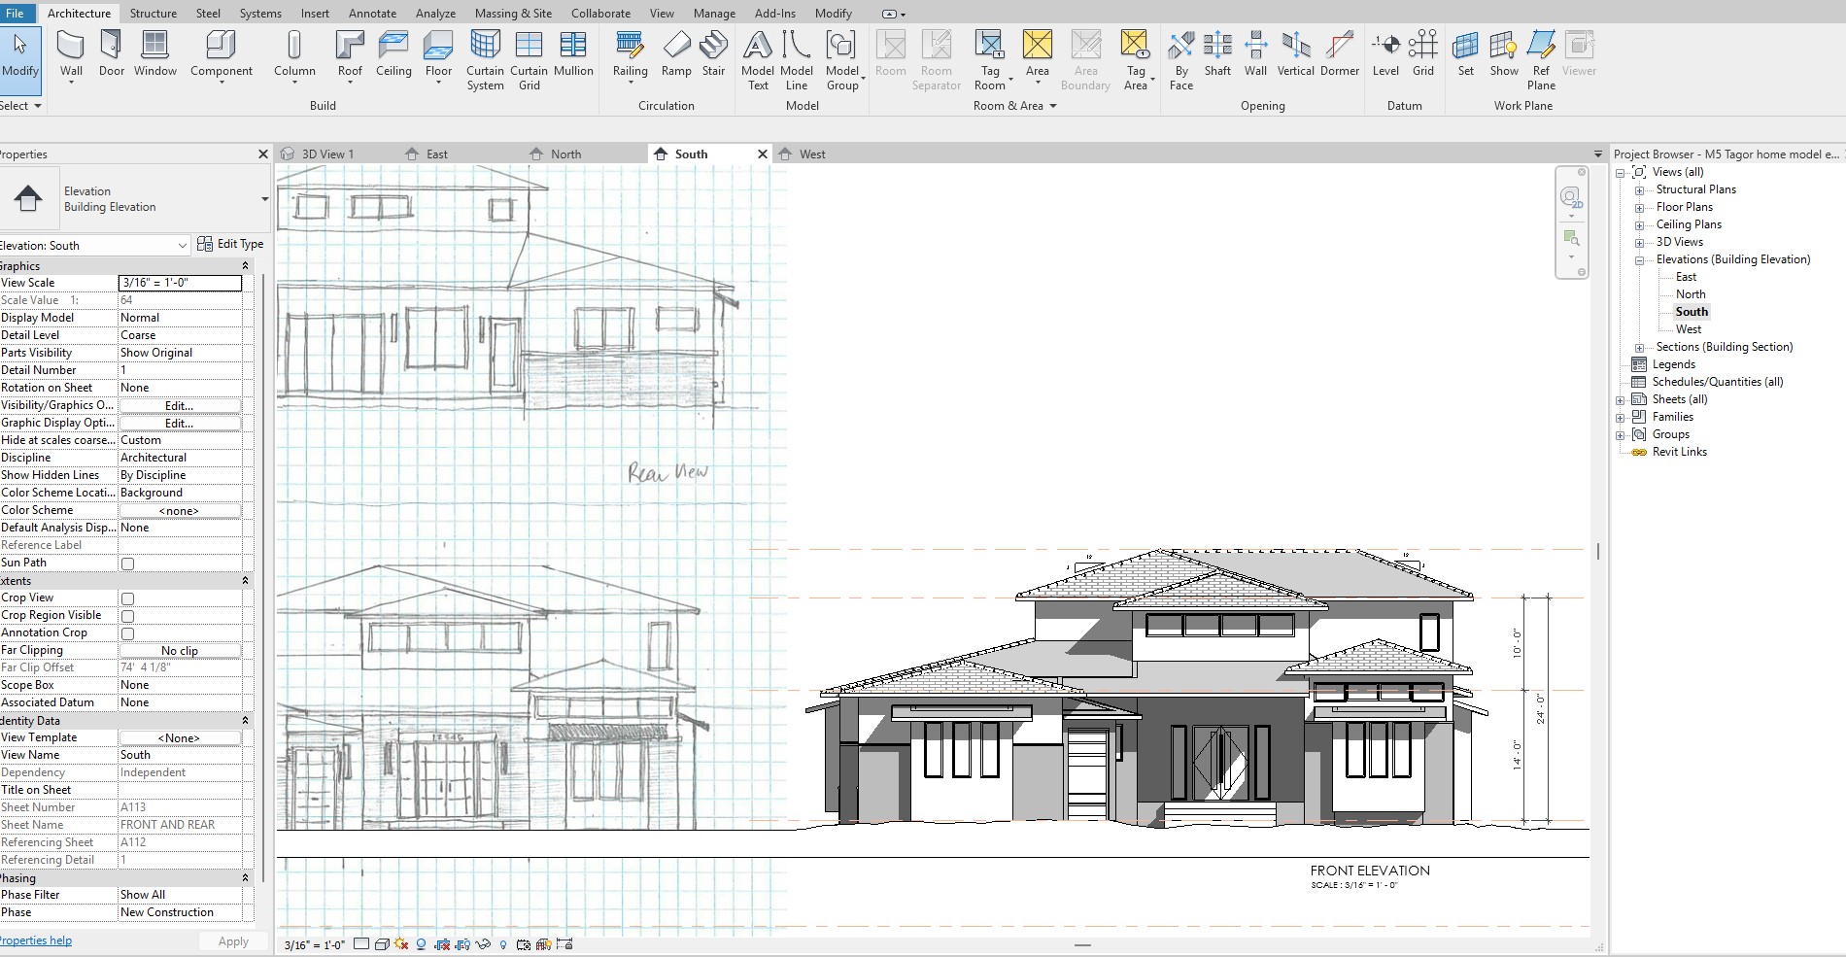Select the Dormer opening tool
The width and height of the screenshot is (1846, 957).
point(1340,54)
